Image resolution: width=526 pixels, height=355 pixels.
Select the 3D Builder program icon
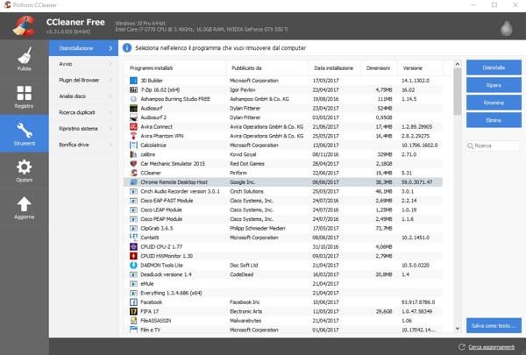133,81
